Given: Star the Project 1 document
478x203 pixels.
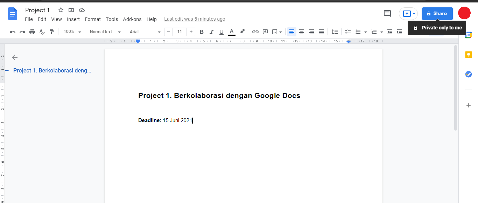Looking at the screenshot, I should click(61, 10).
